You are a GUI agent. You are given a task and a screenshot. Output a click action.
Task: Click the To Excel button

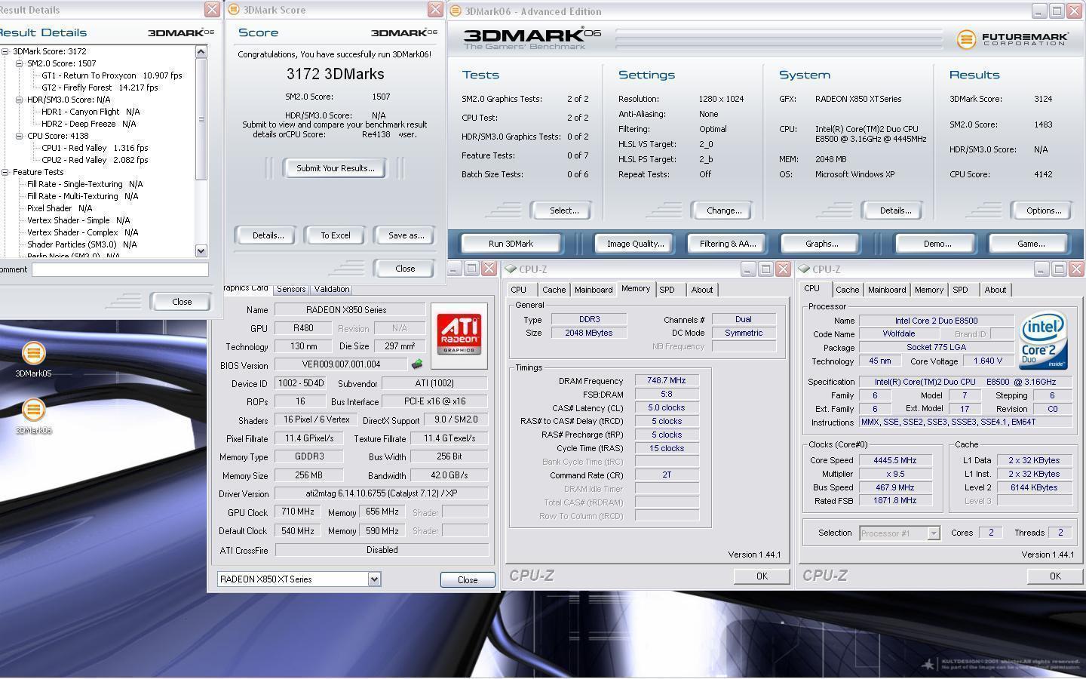coord(335,235)
